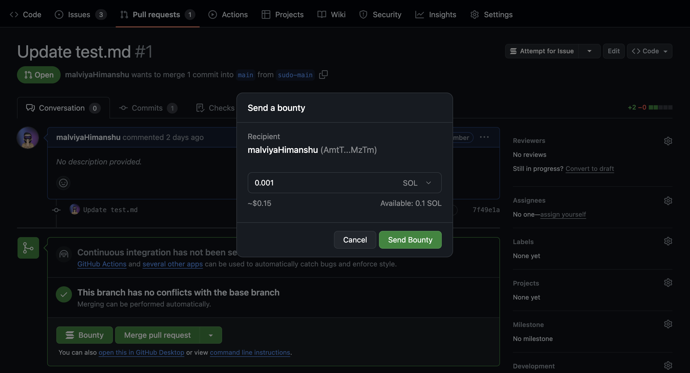Focus the bounty amount input field
Viewport: 690px width, 373px height.
point(323,183)
